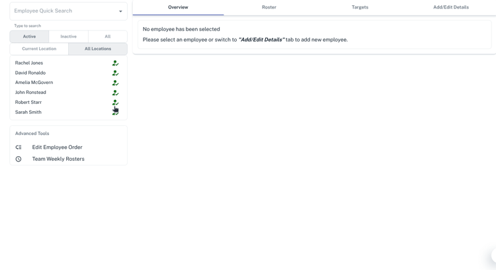Click the status icon beside Robert Starr
This screenshot has height=270, width=496.
(x=115, y=103)
